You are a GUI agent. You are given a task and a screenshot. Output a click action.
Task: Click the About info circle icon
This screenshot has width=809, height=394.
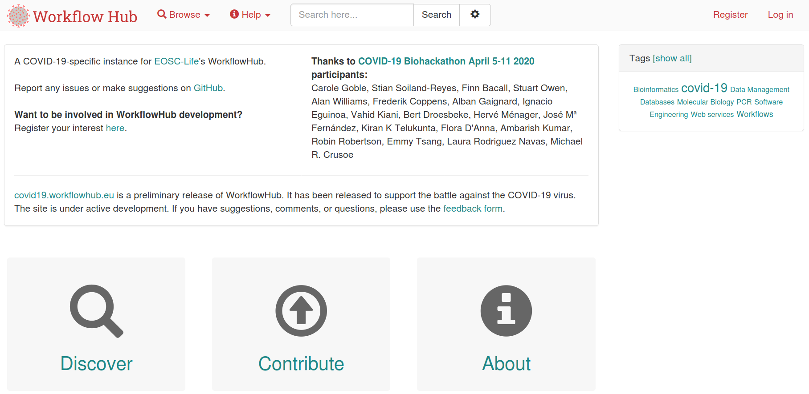[x=506, y=311]
